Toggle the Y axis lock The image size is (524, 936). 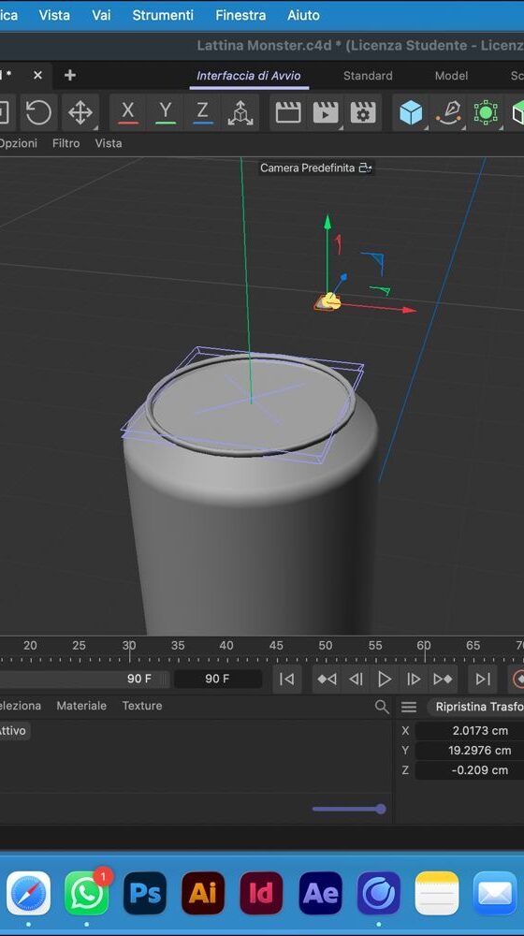tap(166, 112)
